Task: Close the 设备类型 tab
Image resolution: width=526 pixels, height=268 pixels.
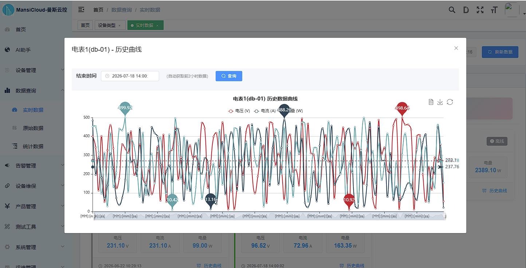Action: tap(119, 25)
